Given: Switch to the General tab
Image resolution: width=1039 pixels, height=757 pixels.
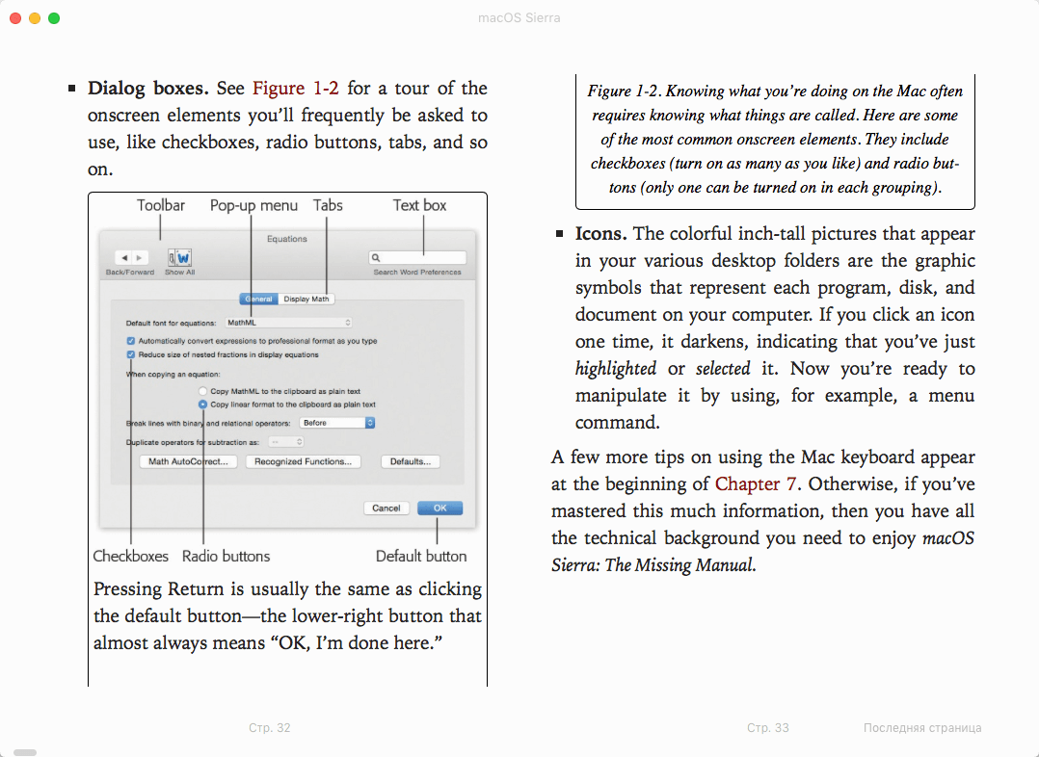Looking at the screenshot, I should [x=259, y=299].
